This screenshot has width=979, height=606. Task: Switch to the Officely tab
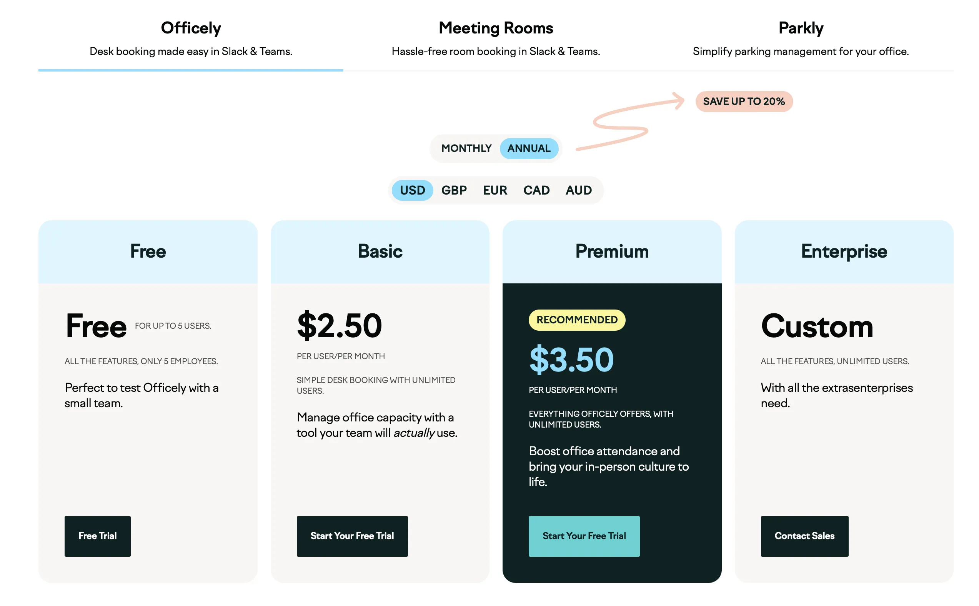point(190,28)
